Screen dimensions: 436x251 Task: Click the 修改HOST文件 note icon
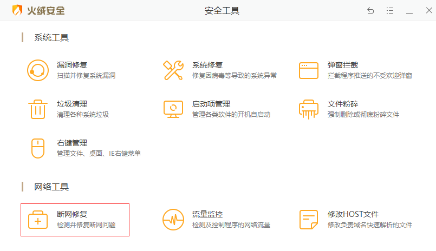[x=309, y=220]
